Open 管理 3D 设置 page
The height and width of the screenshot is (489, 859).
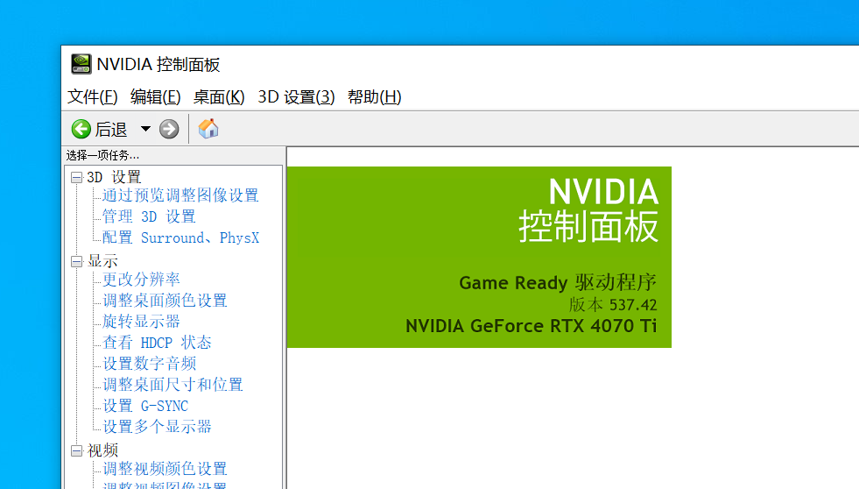(149, 216)
